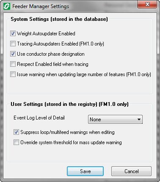Click the System Settings group heading
The height and width of the screenshot is (182, 160).
tap(59, 19)
